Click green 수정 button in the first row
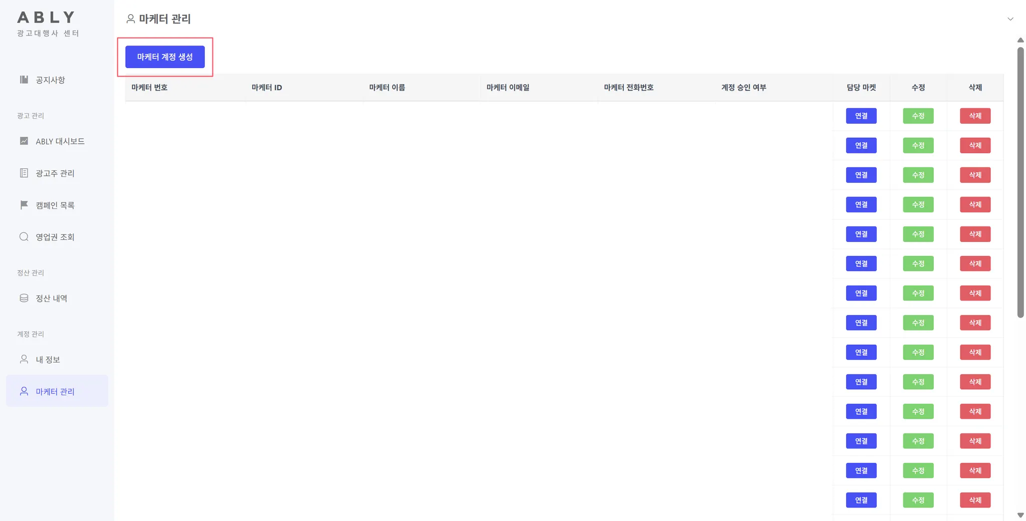The height and width of the screenshot is (521, 1026). (918, 116)
